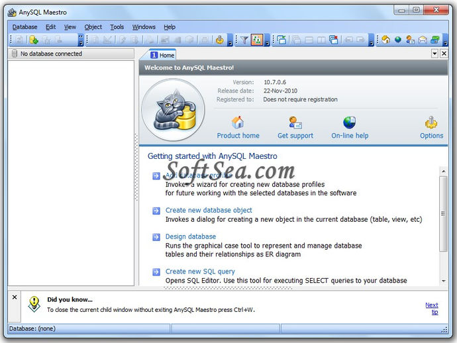Click the AnySQL Maestro cat logo image
This screenshot has height=343, width=457.
(173, 110)
